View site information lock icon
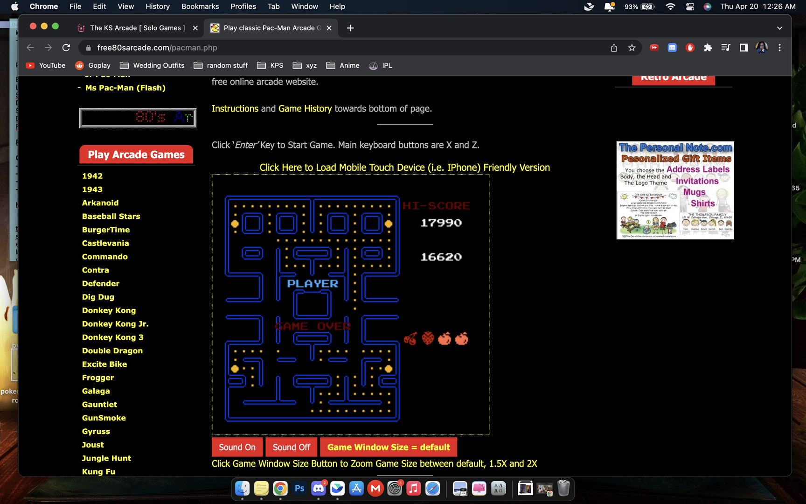This screenshot has height=504, width=806. point(88,48)
